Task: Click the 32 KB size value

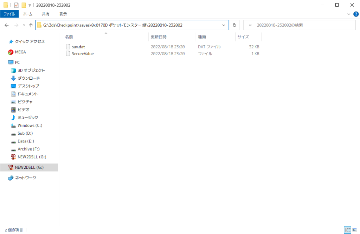Action: point(254,47)
